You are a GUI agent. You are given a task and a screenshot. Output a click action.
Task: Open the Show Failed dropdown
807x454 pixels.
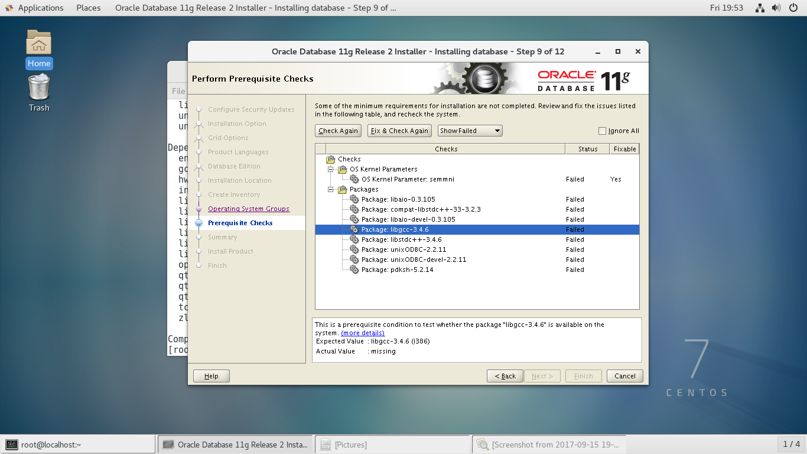click(470, 131)
